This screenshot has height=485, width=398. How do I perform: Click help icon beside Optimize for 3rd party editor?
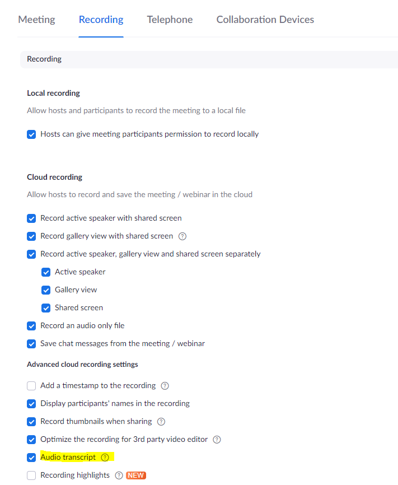coord(217,440)
